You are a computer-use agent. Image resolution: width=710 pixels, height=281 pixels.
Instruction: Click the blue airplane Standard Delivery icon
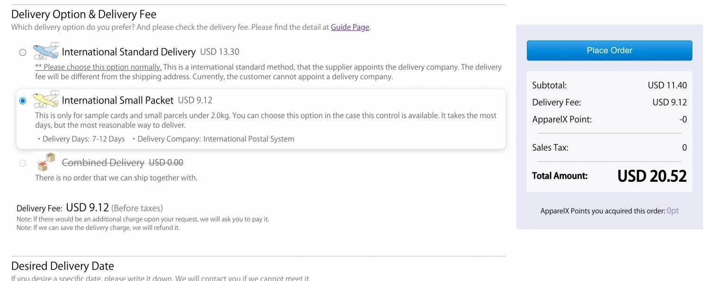click(46, 51)
